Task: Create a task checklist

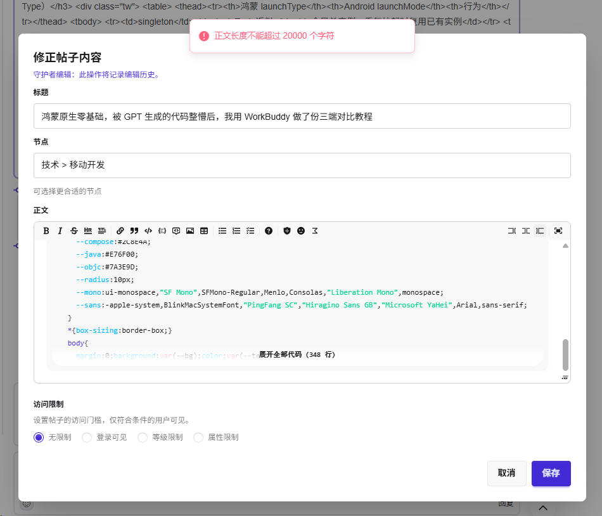Action: [250, 231]
